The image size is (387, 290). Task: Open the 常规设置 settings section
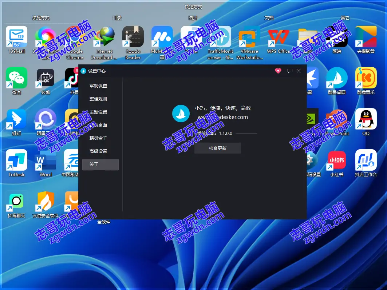point(98,86)
